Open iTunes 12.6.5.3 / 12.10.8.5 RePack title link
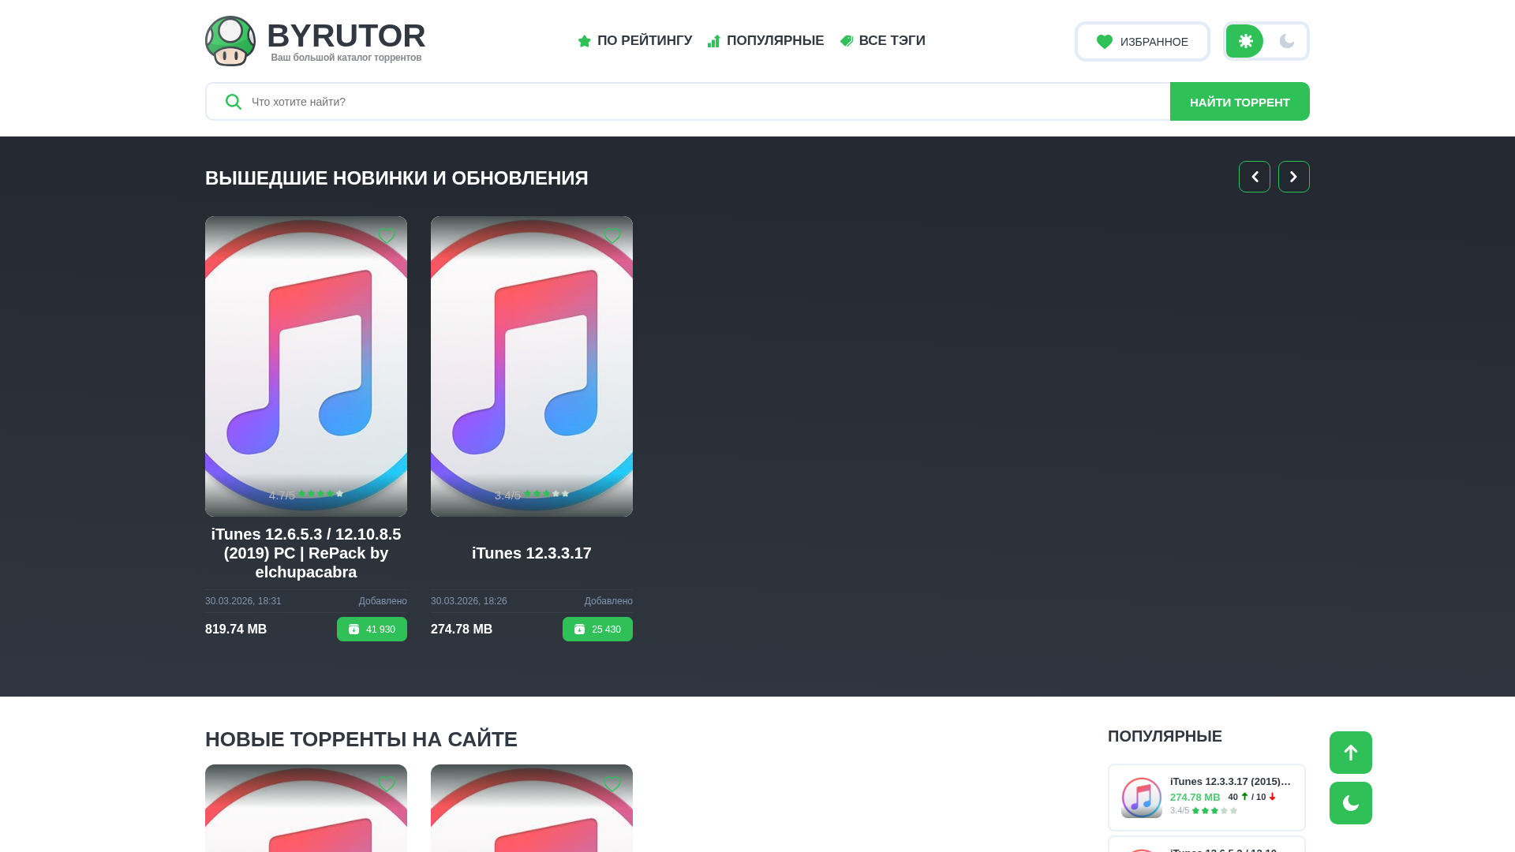Image resolution: width=1515 pixels, height=852 pixels. click(306, 553)
